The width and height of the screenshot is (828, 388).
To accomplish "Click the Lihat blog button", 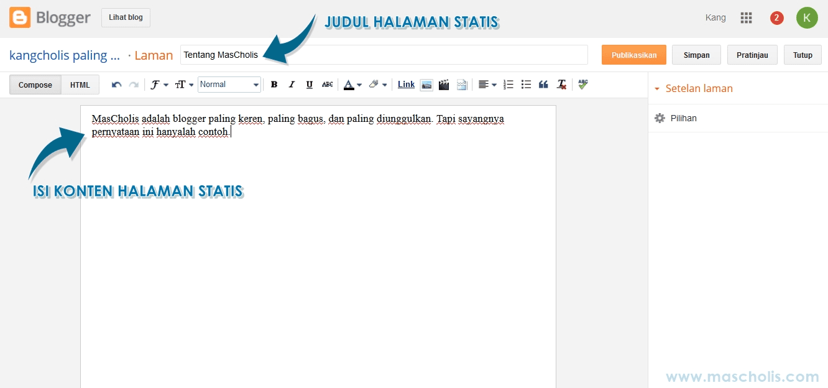I will [126, 17].
